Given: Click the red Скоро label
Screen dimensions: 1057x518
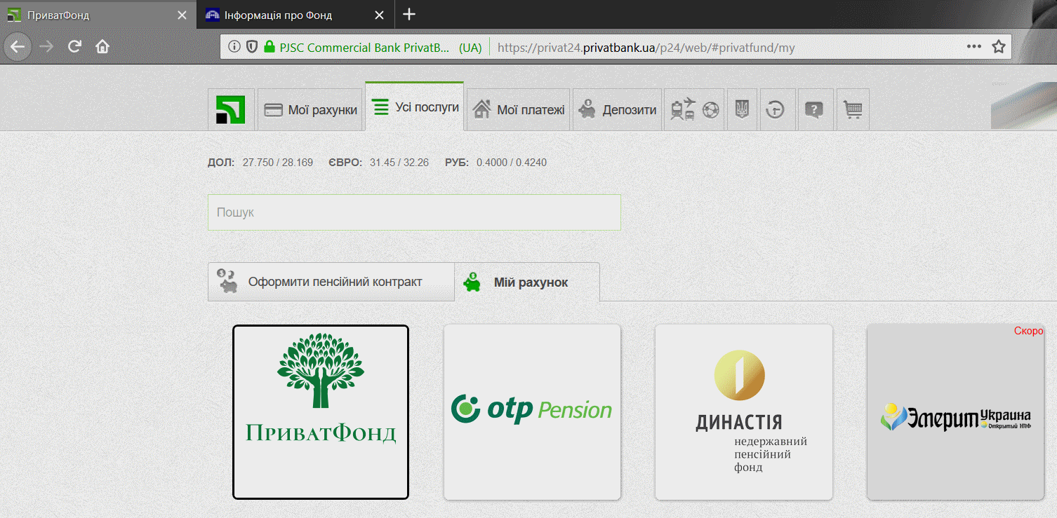Looking at the screenshot, I should coord(1028,331).
